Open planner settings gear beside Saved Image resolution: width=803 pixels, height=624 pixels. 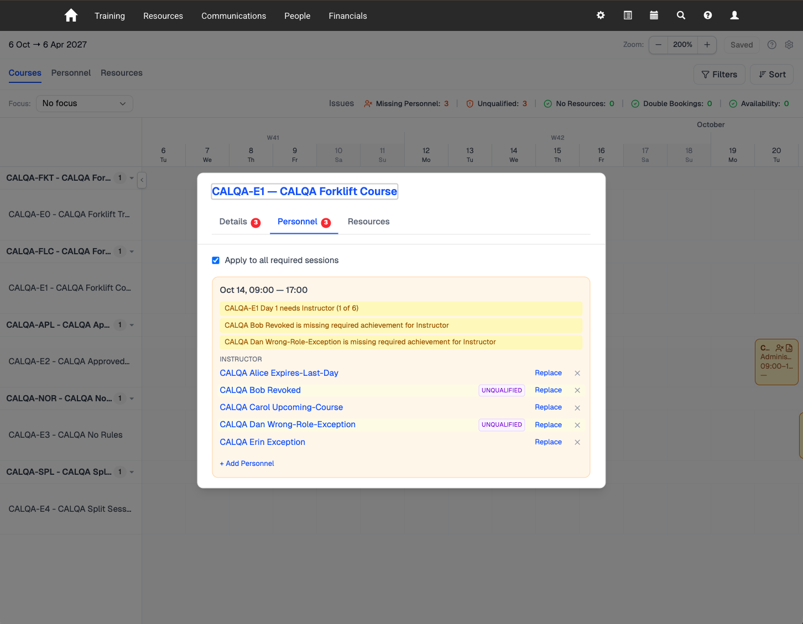789,45
